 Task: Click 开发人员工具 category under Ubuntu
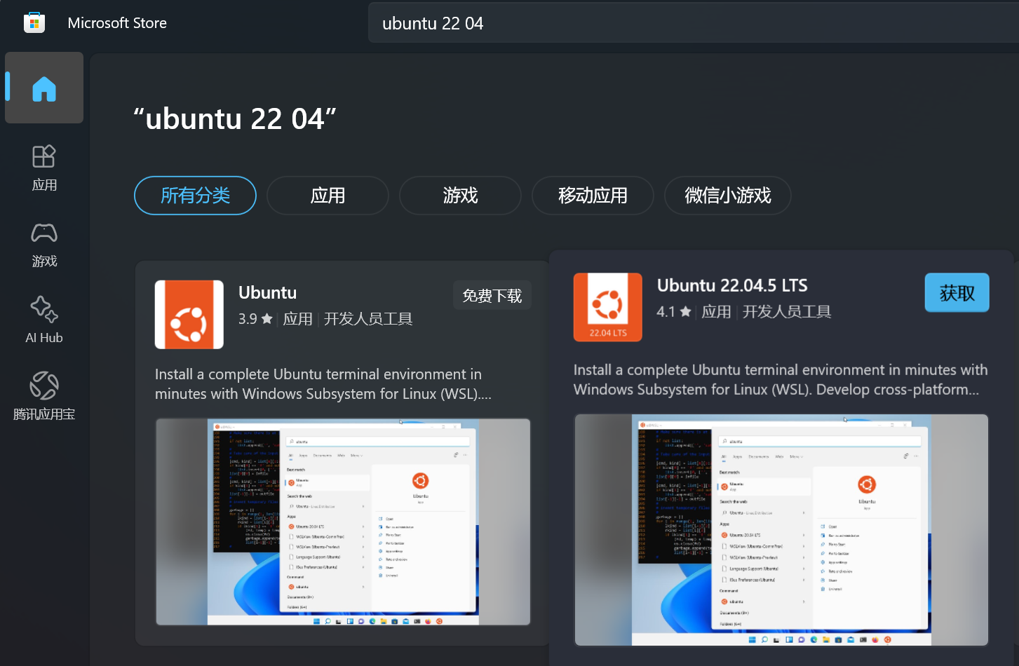point(368,319)
